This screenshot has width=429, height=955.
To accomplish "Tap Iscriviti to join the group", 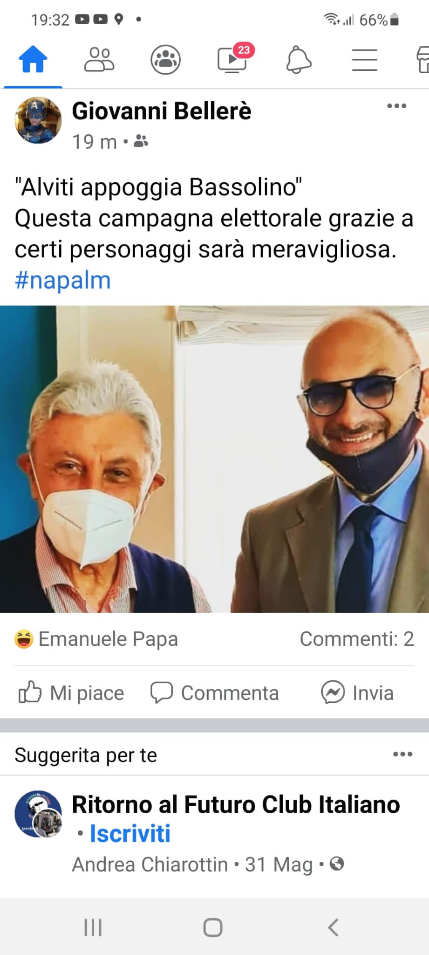I will click(130, 833).
